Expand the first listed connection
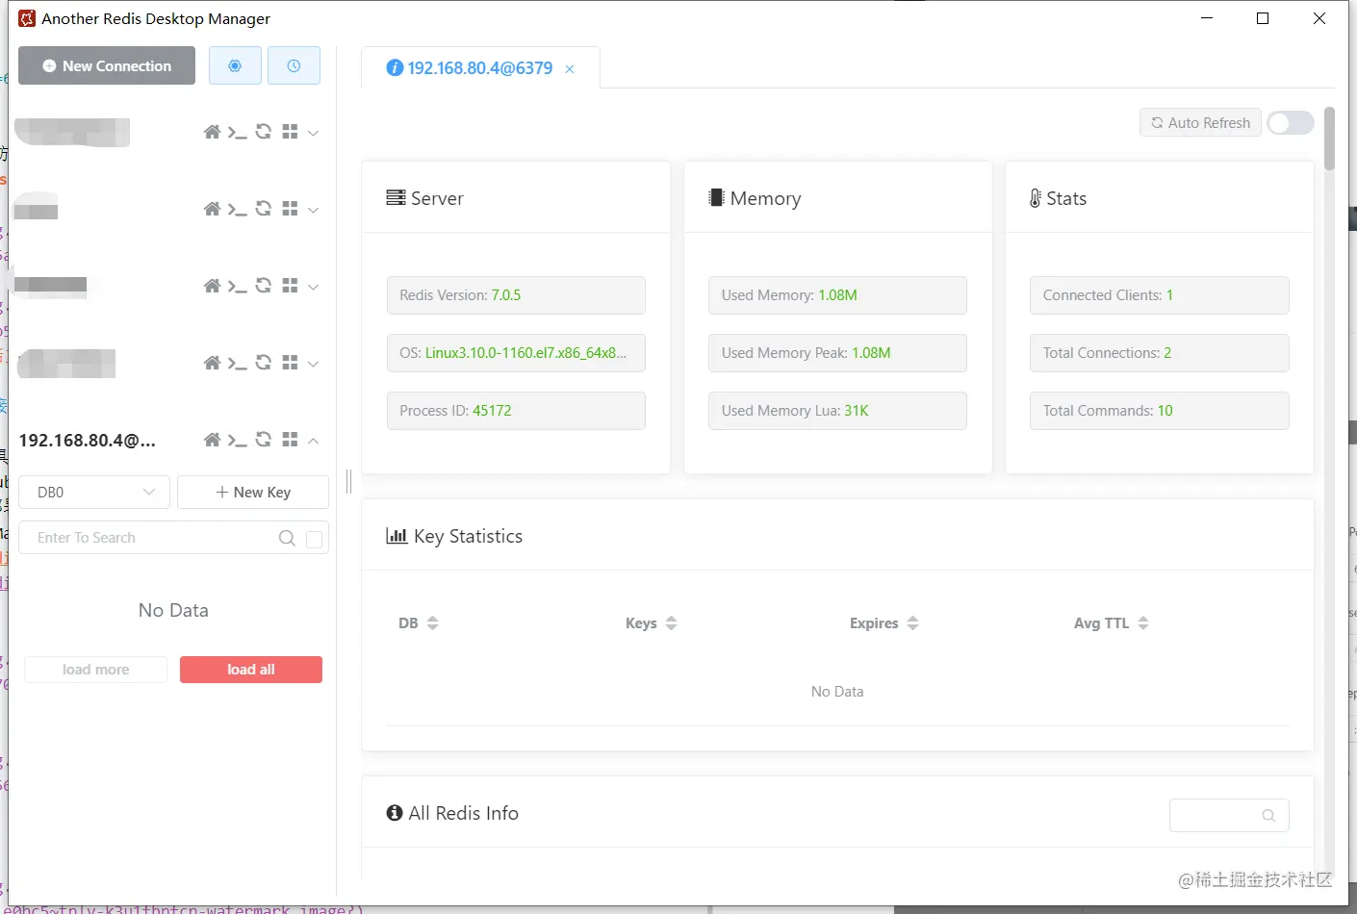The image size is (1357, 914). (313, 133)
